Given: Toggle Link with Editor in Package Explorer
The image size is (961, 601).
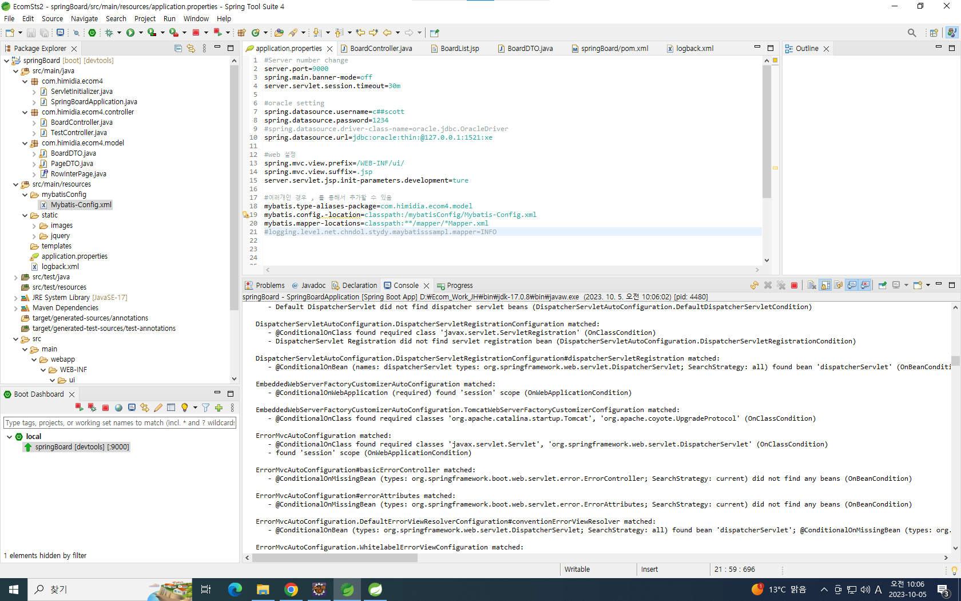Looking at the screenshot, I should coord(191,49).
